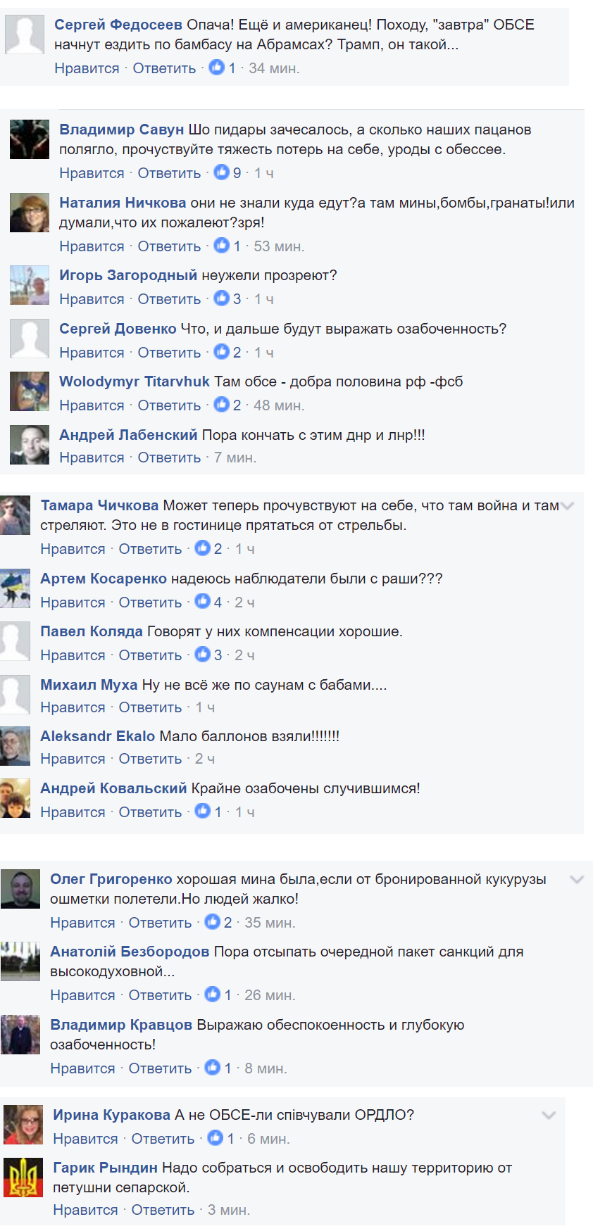The height and width of the screenshot is (1231, 593).
Task: Open Aleksandr Ekalo's profile name link
Action: pos(98,736)
